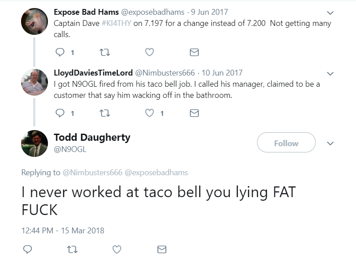Screen dimensions: 356x270
Task: Open more options on Expose Bad Hams tweet
Action: [x=330, y=13]
